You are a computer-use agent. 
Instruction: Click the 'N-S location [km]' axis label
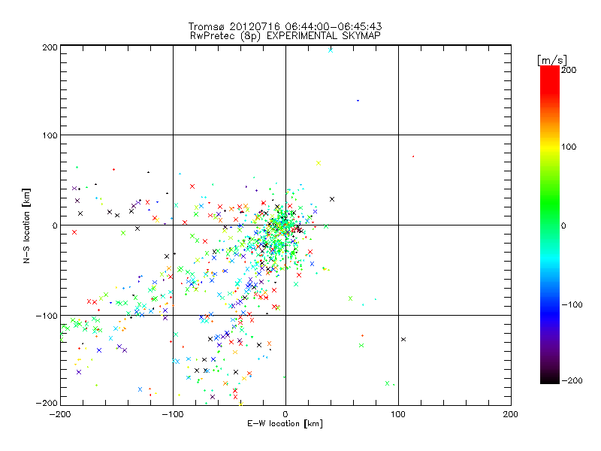tap(26, 225)
